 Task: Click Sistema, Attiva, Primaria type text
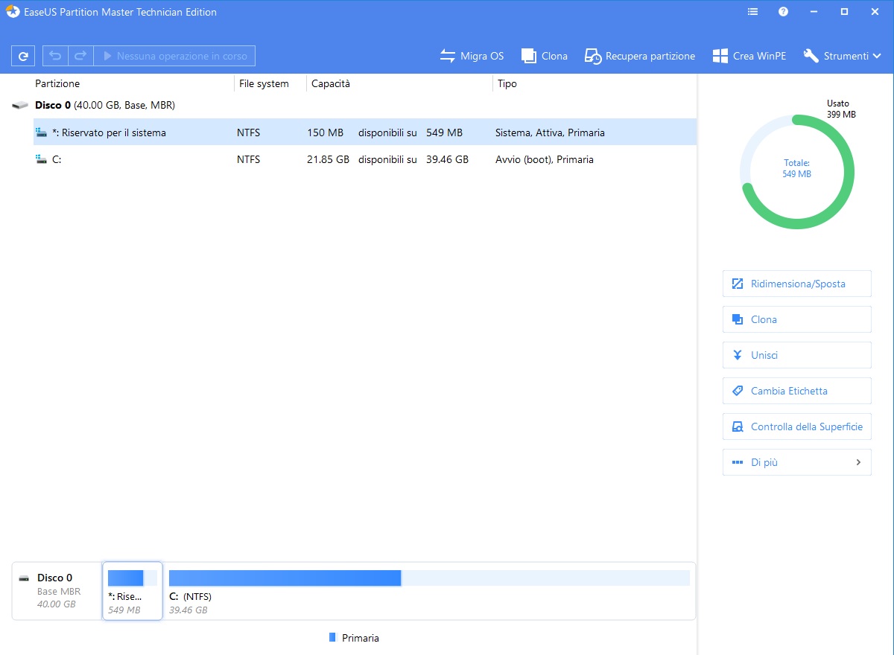(x=550, y=132)
